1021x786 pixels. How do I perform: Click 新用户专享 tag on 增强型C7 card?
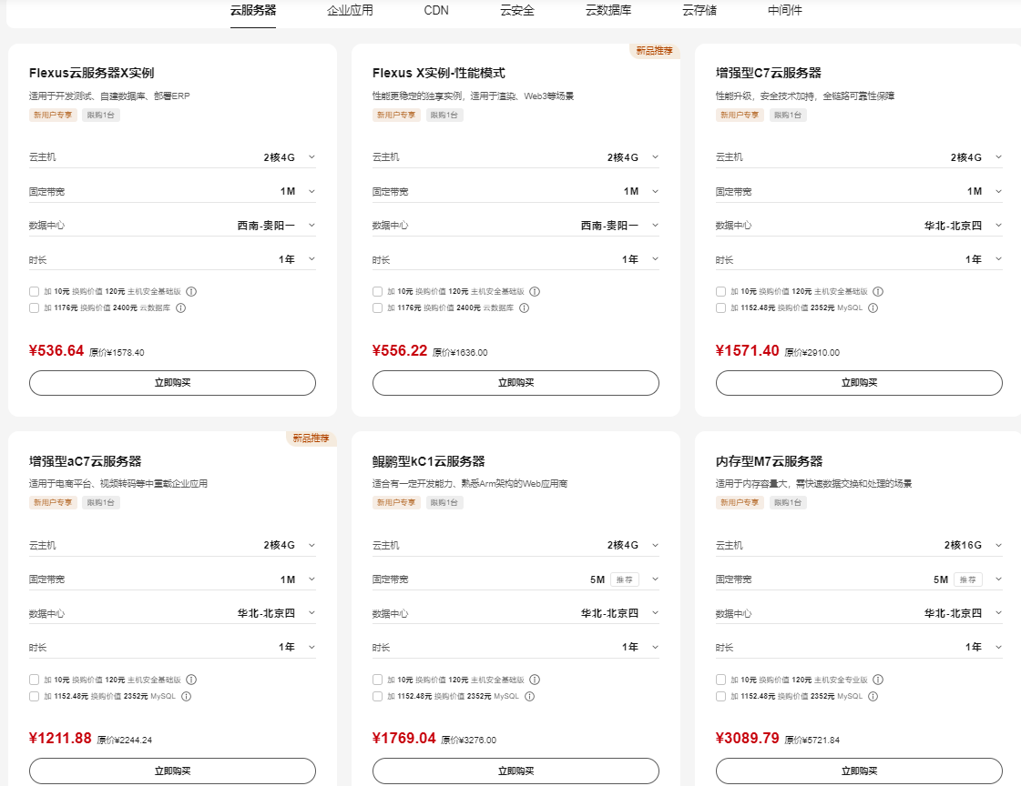739,115
